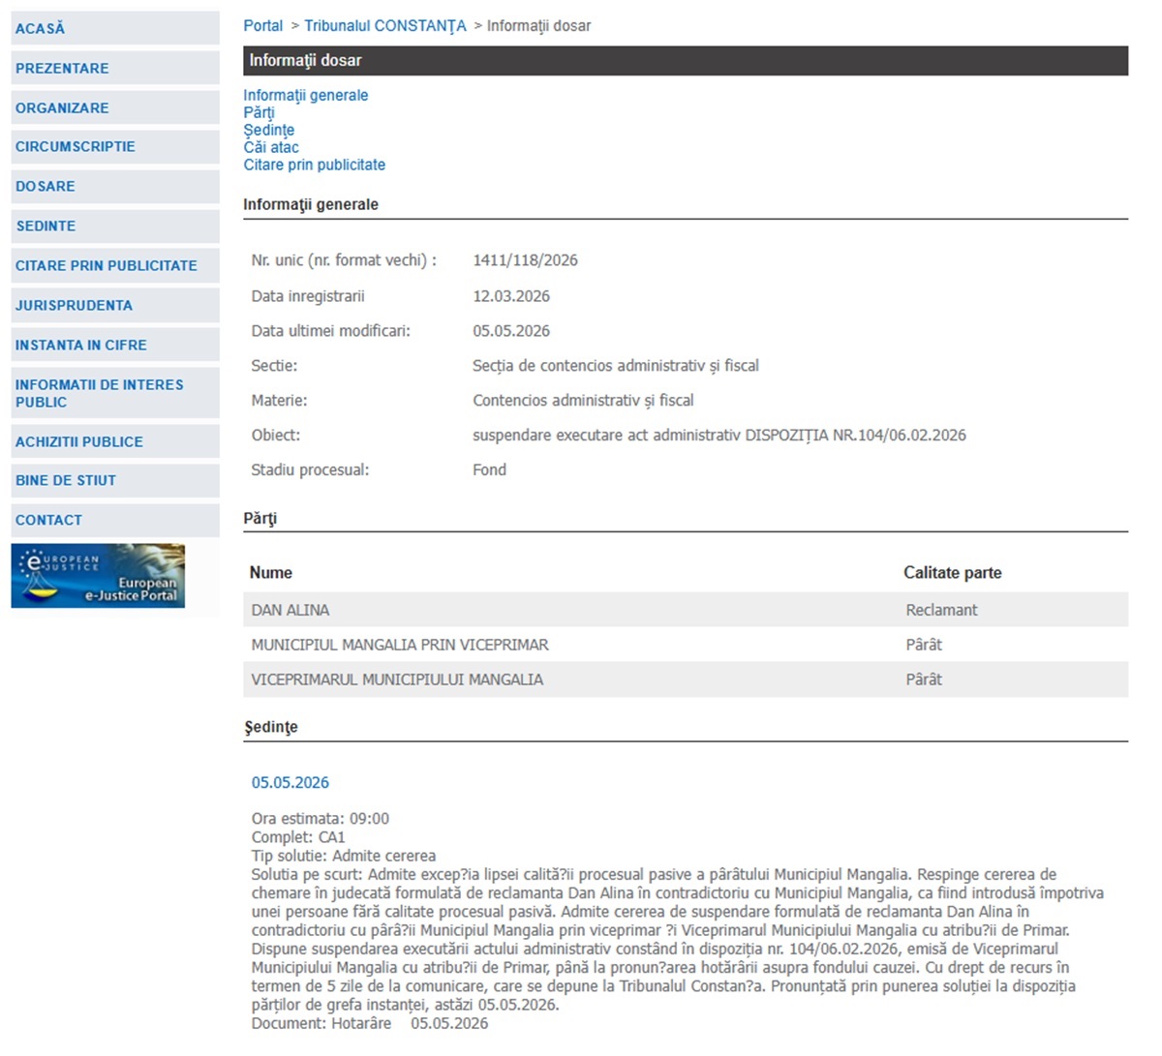The image size is (1162, 1056).
Task: Go to ACHIZITII PUBLICE
Action: 115,442
